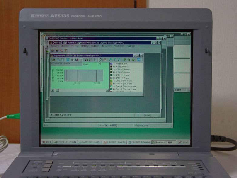Click the red line chart icon beside the binoculars

pos(91,60)
